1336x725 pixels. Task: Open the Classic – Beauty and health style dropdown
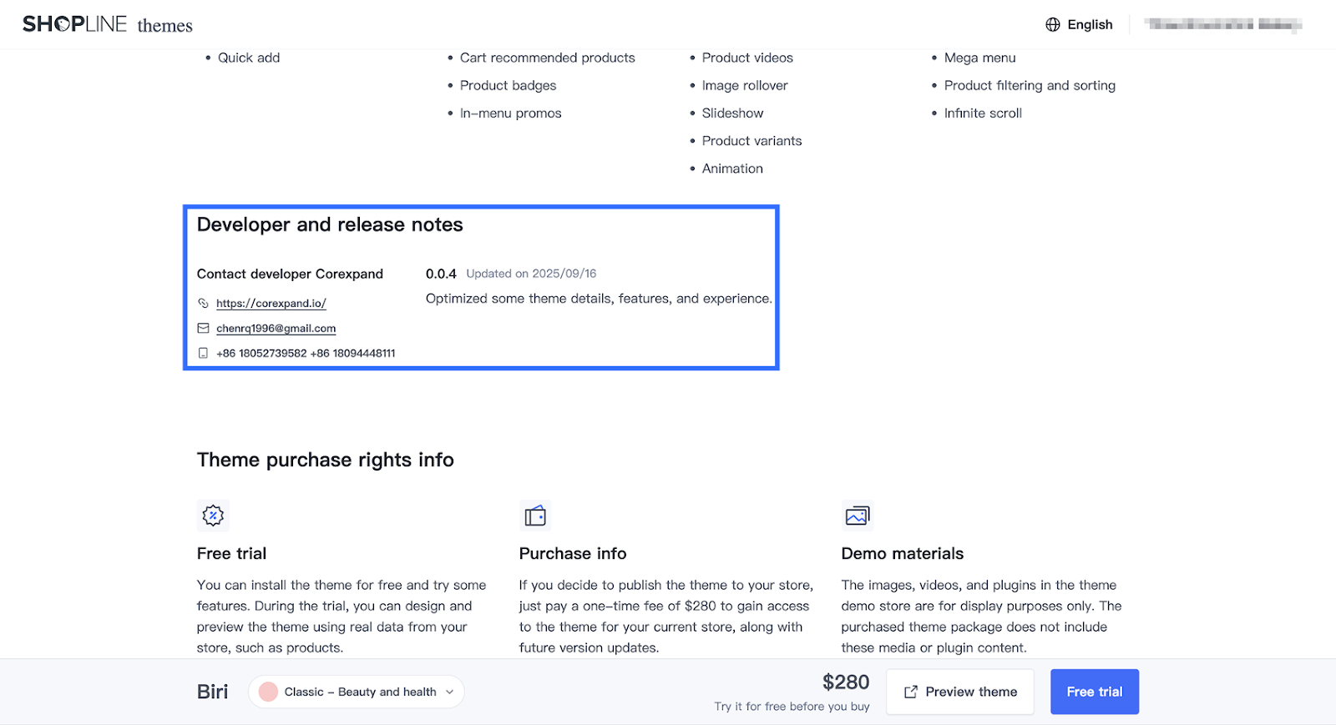pos(359,692)
